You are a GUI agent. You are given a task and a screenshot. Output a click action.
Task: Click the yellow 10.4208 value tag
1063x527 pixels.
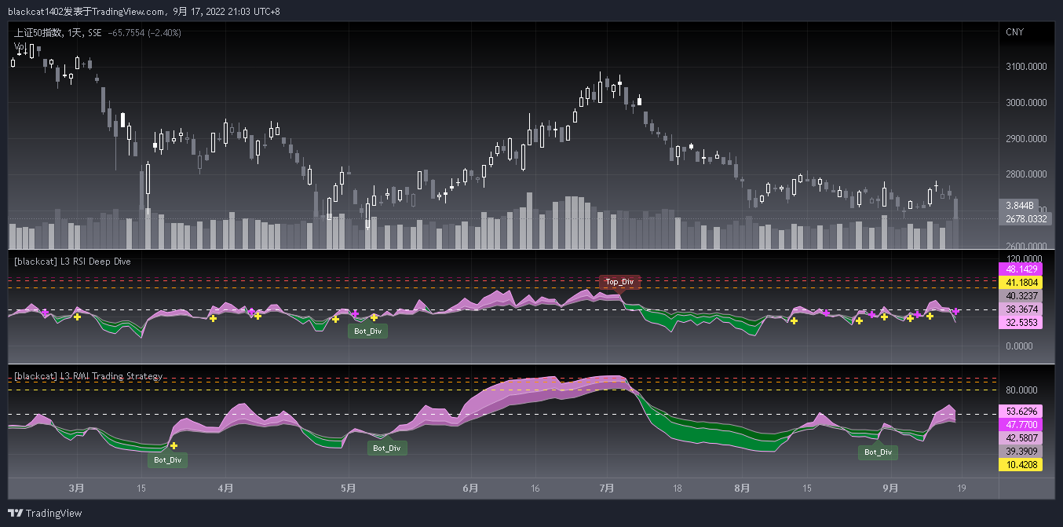1019,465
